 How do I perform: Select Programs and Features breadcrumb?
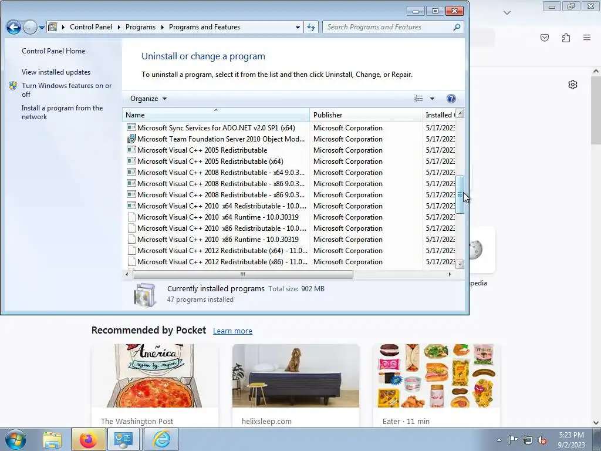pos(204,27)
